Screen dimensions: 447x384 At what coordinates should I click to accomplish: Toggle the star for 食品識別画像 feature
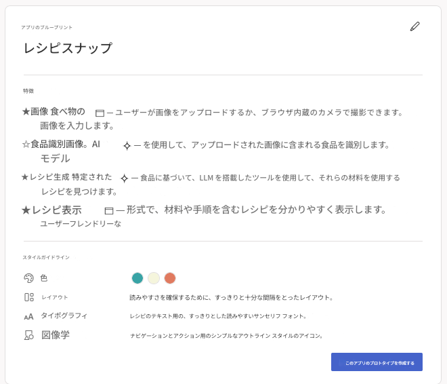[x=26, y=145]
